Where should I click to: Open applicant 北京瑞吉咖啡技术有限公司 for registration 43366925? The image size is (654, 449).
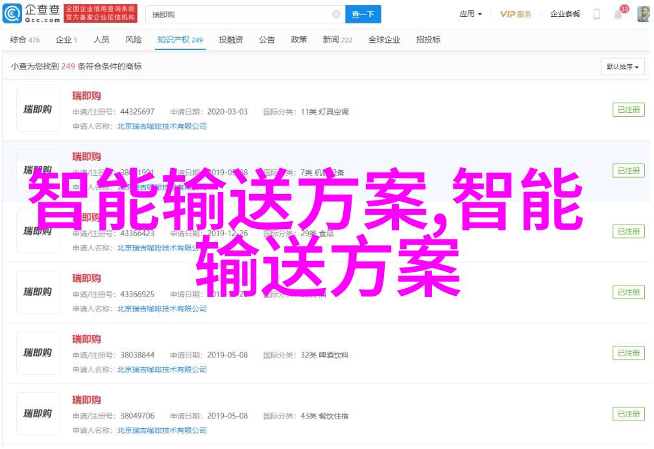[x=162, y=309]
